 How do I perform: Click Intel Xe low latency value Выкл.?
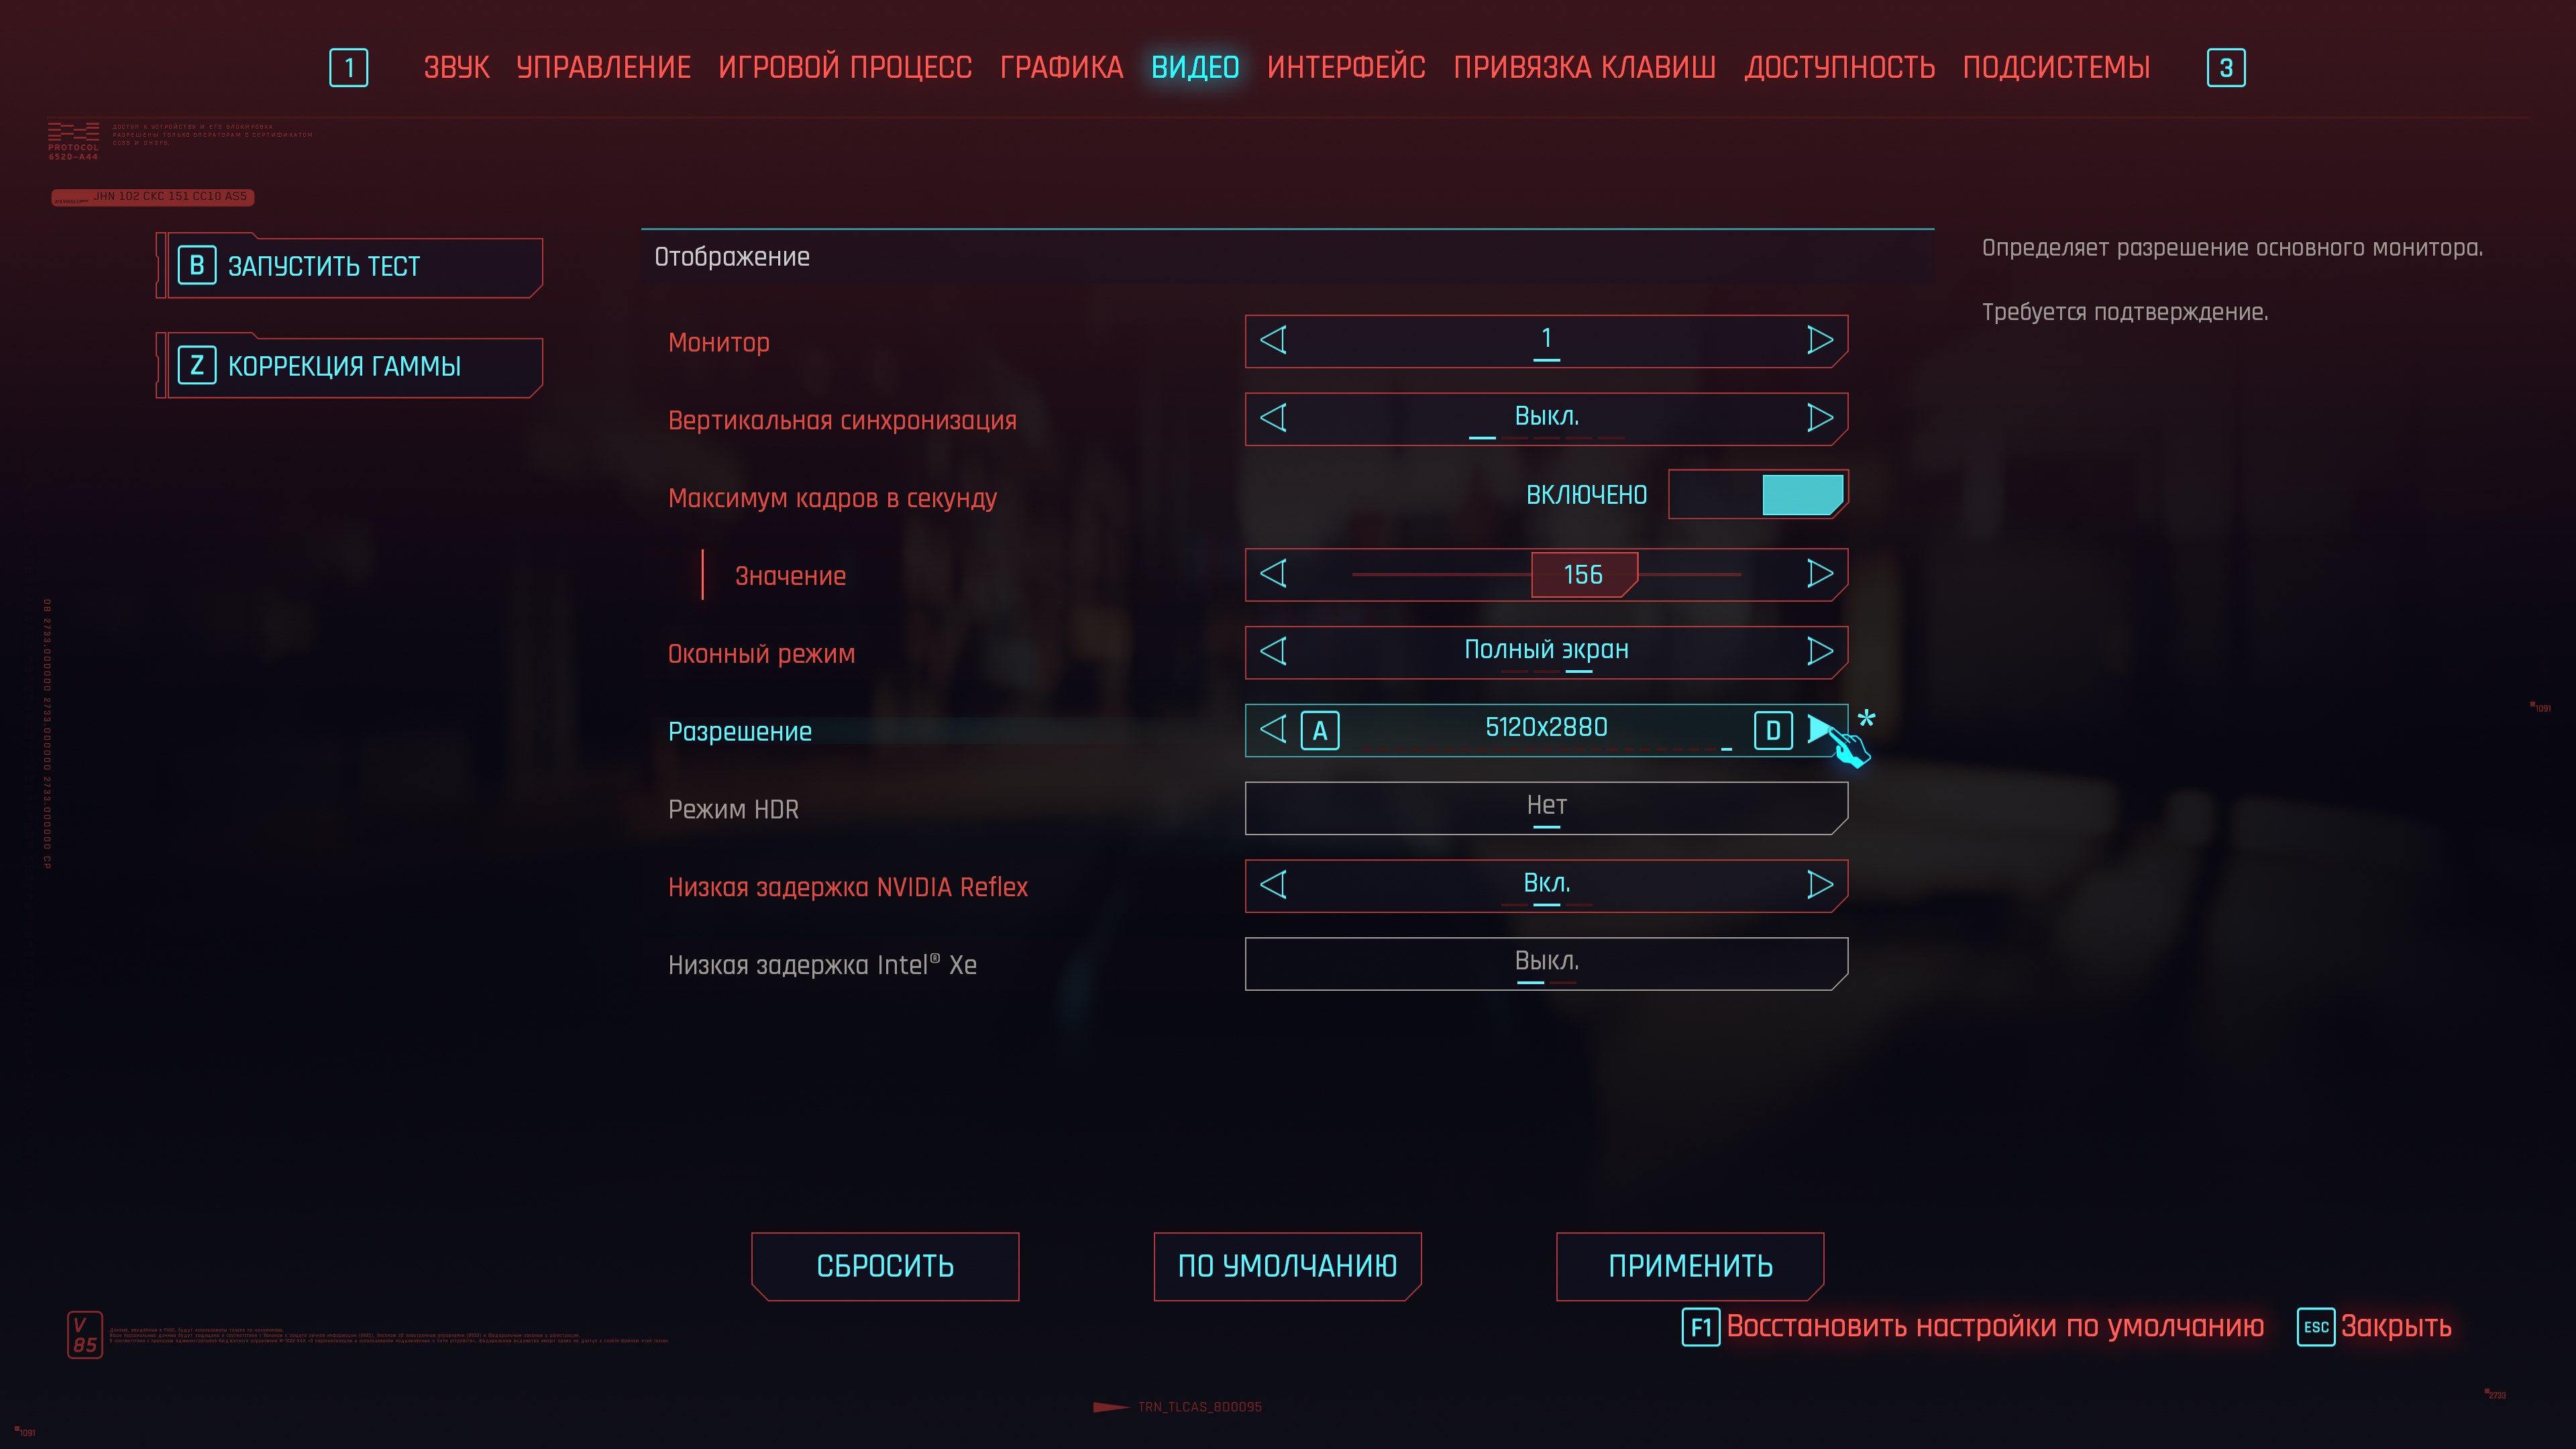[x=1546, y=964]
